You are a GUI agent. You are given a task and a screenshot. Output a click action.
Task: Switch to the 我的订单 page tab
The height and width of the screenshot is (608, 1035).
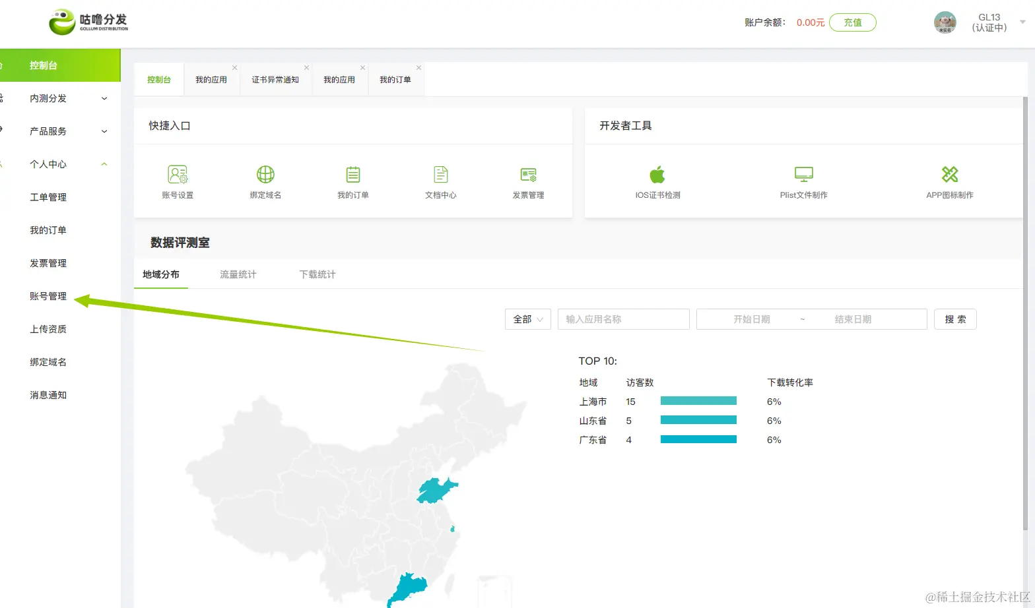pos(395,80)
